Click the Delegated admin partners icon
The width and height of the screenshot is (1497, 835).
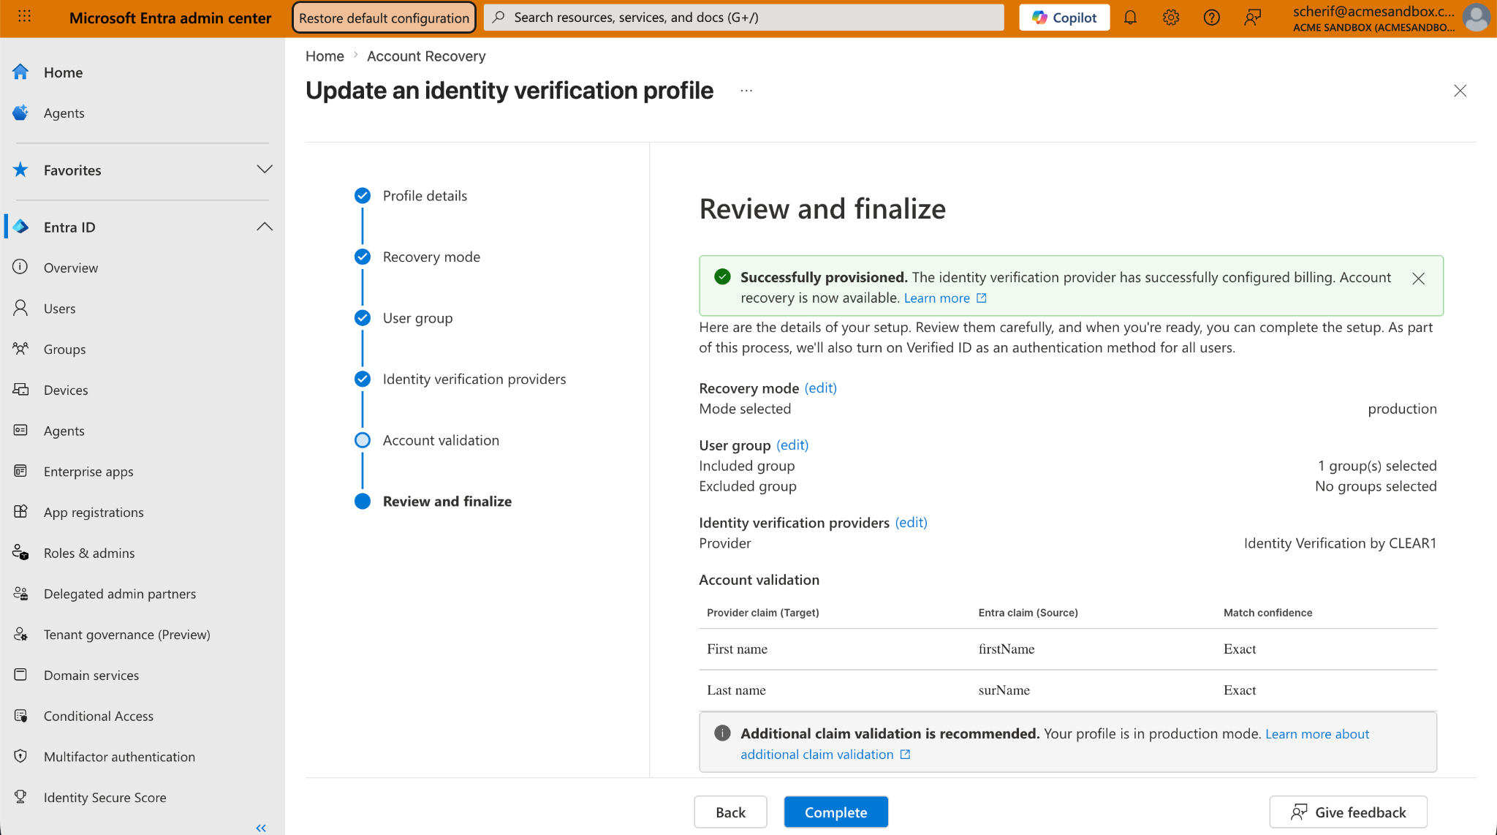point(20,594)
